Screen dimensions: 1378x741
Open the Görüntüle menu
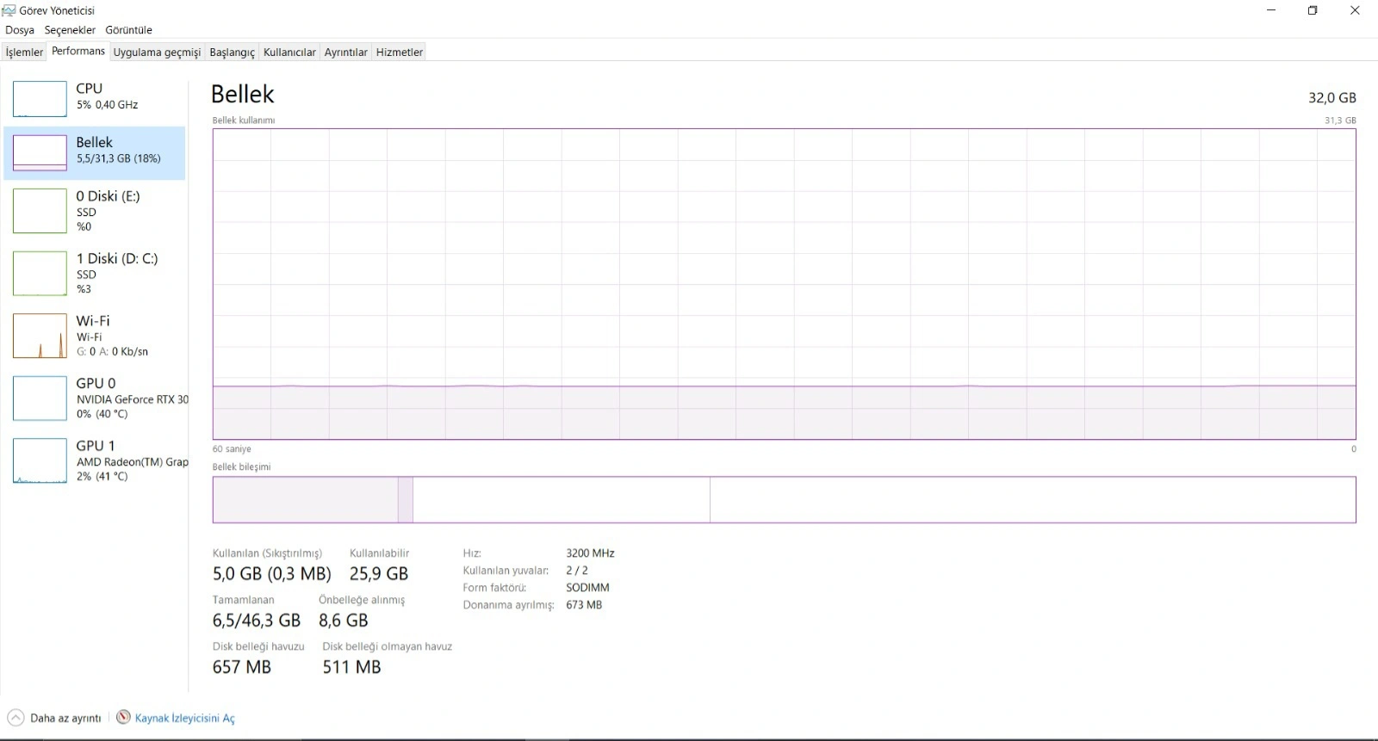click(x=128, y=30)
